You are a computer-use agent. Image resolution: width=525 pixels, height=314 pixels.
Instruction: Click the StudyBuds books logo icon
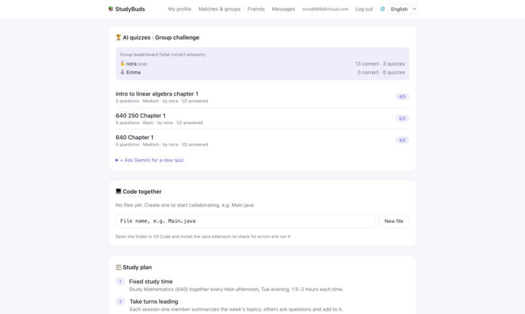111,9
